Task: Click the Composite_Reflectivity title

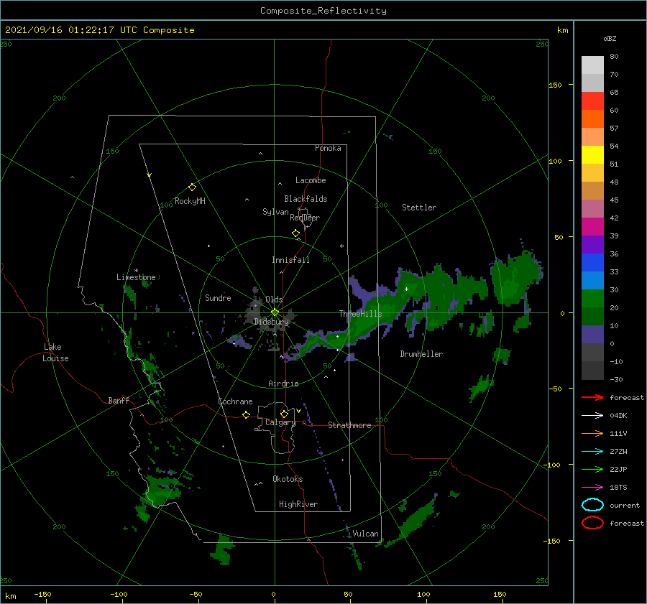Action: point(323,11)
